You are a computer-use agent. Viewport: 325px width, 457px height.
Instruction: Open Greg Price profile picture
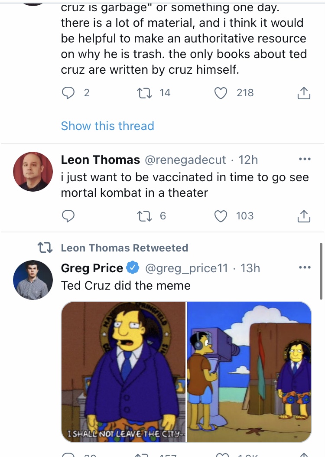click(x=33, y=280)
